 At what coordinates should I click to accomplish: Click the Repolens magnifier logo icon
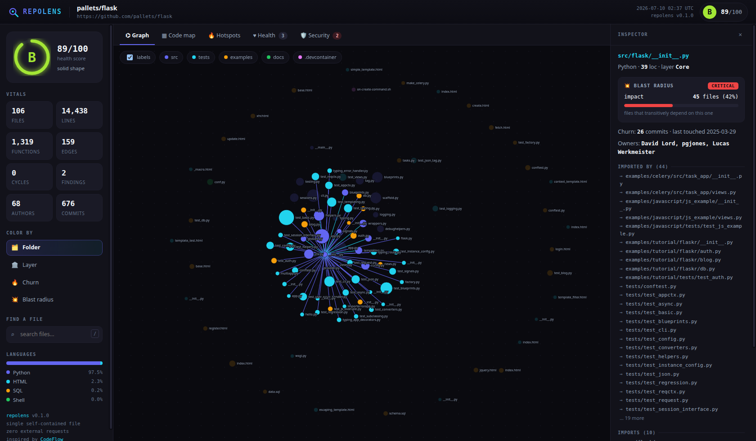coord(13,12)
